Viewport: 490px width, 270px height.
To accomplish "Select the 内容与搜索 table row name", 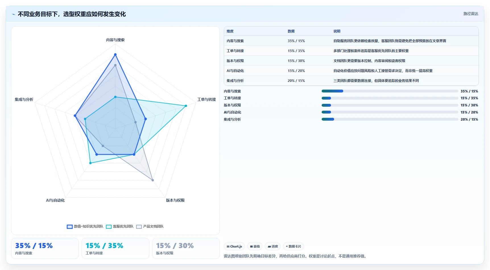I will click(235, 41).
